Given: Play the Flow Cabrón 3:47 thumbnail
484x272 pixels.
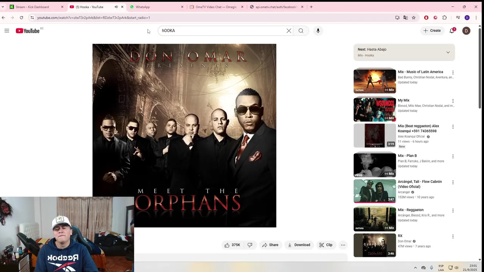Looking at the screenshot, I should point(375,191).
